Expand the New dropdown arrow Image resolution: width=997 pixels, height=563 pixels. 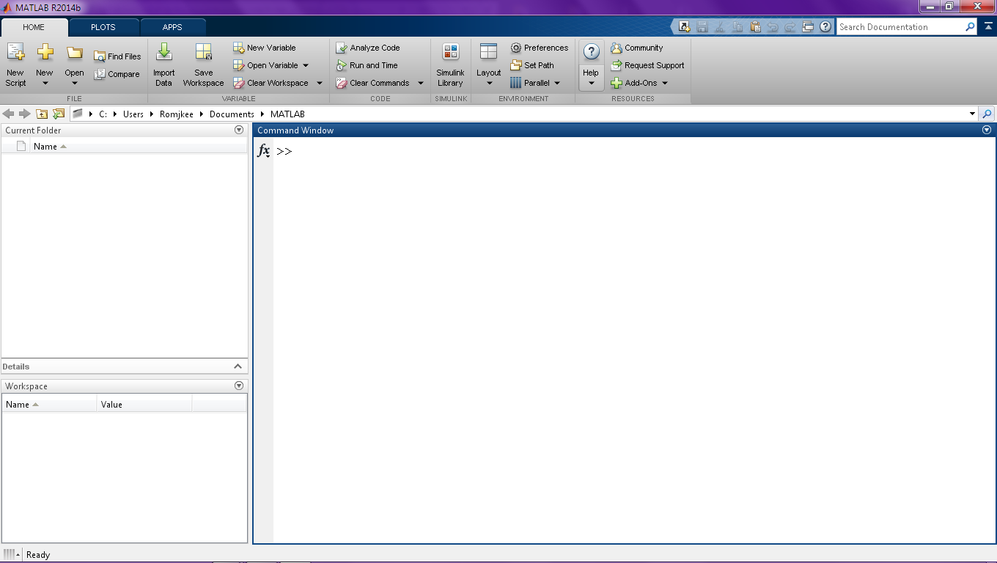point(45,84)
